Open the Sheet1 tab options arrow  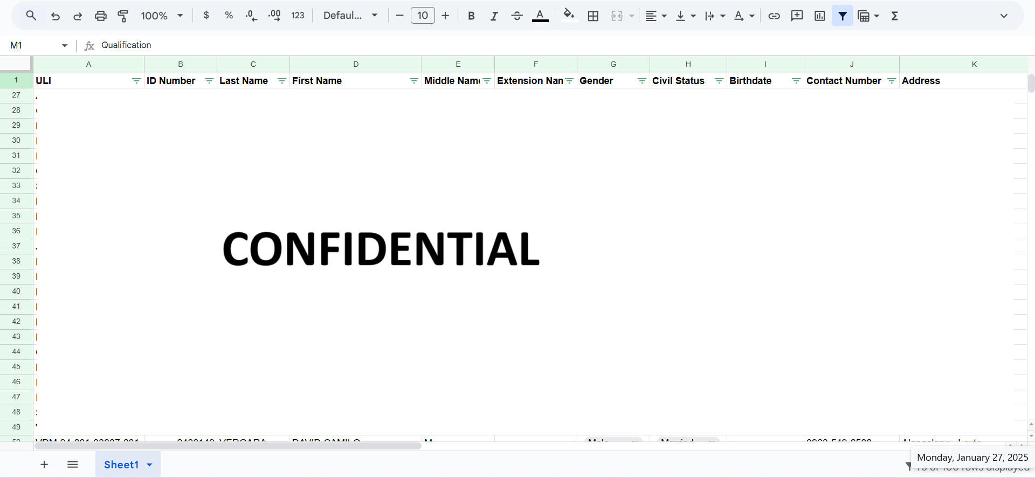tap(150, 465)
